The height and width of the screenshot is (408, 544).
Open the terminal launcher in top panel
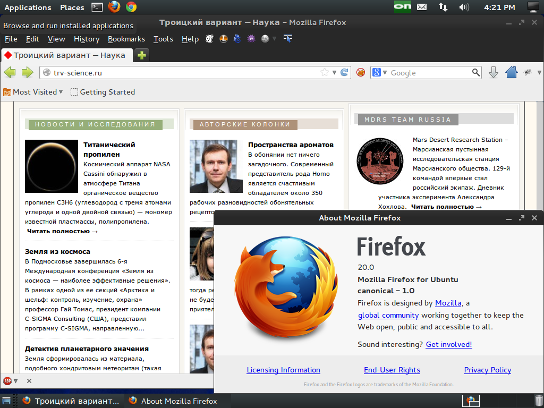tap(97, 7)
